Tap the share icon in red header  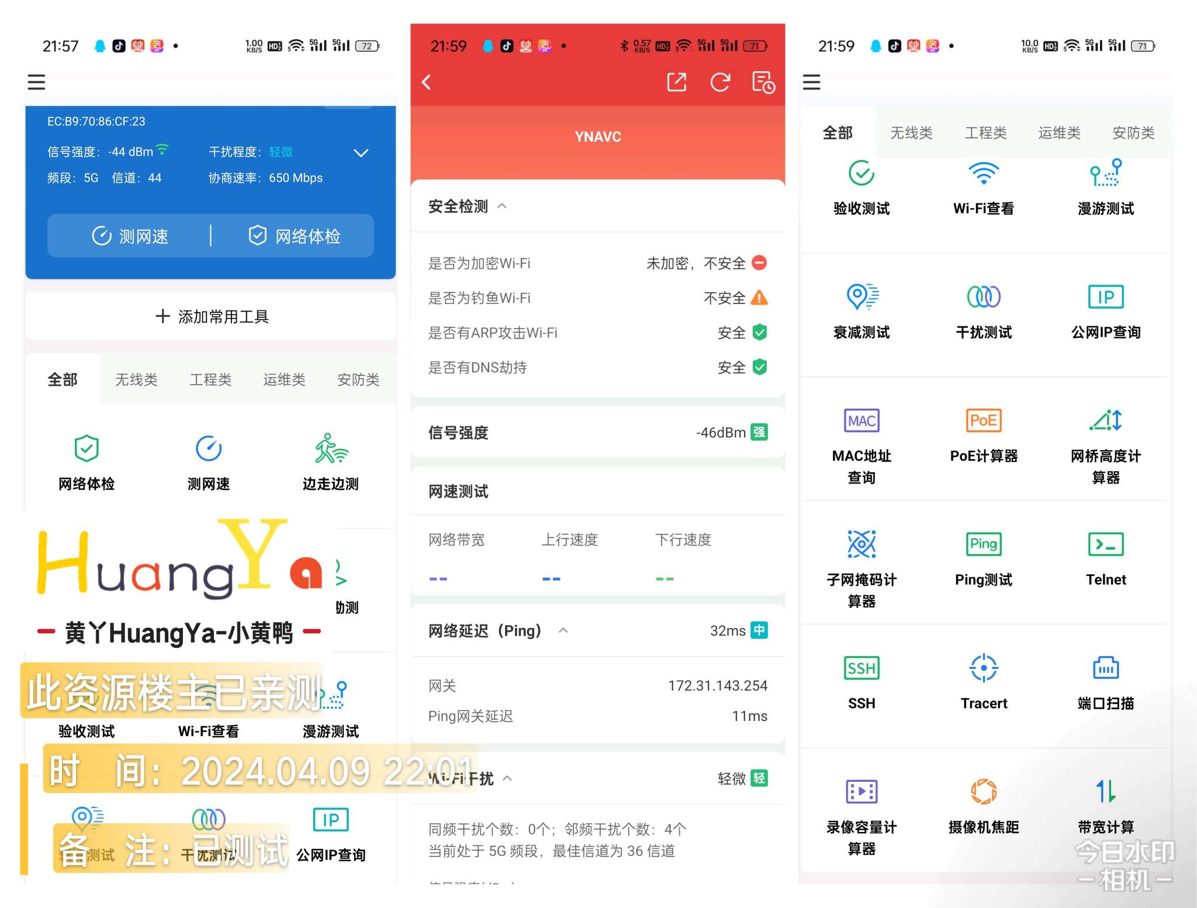coord(677,82)
